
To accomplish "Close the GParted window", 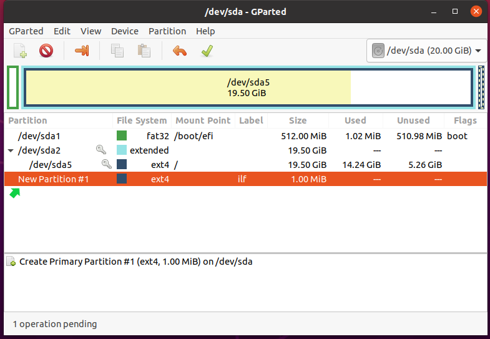I will (x=476, y=12).
